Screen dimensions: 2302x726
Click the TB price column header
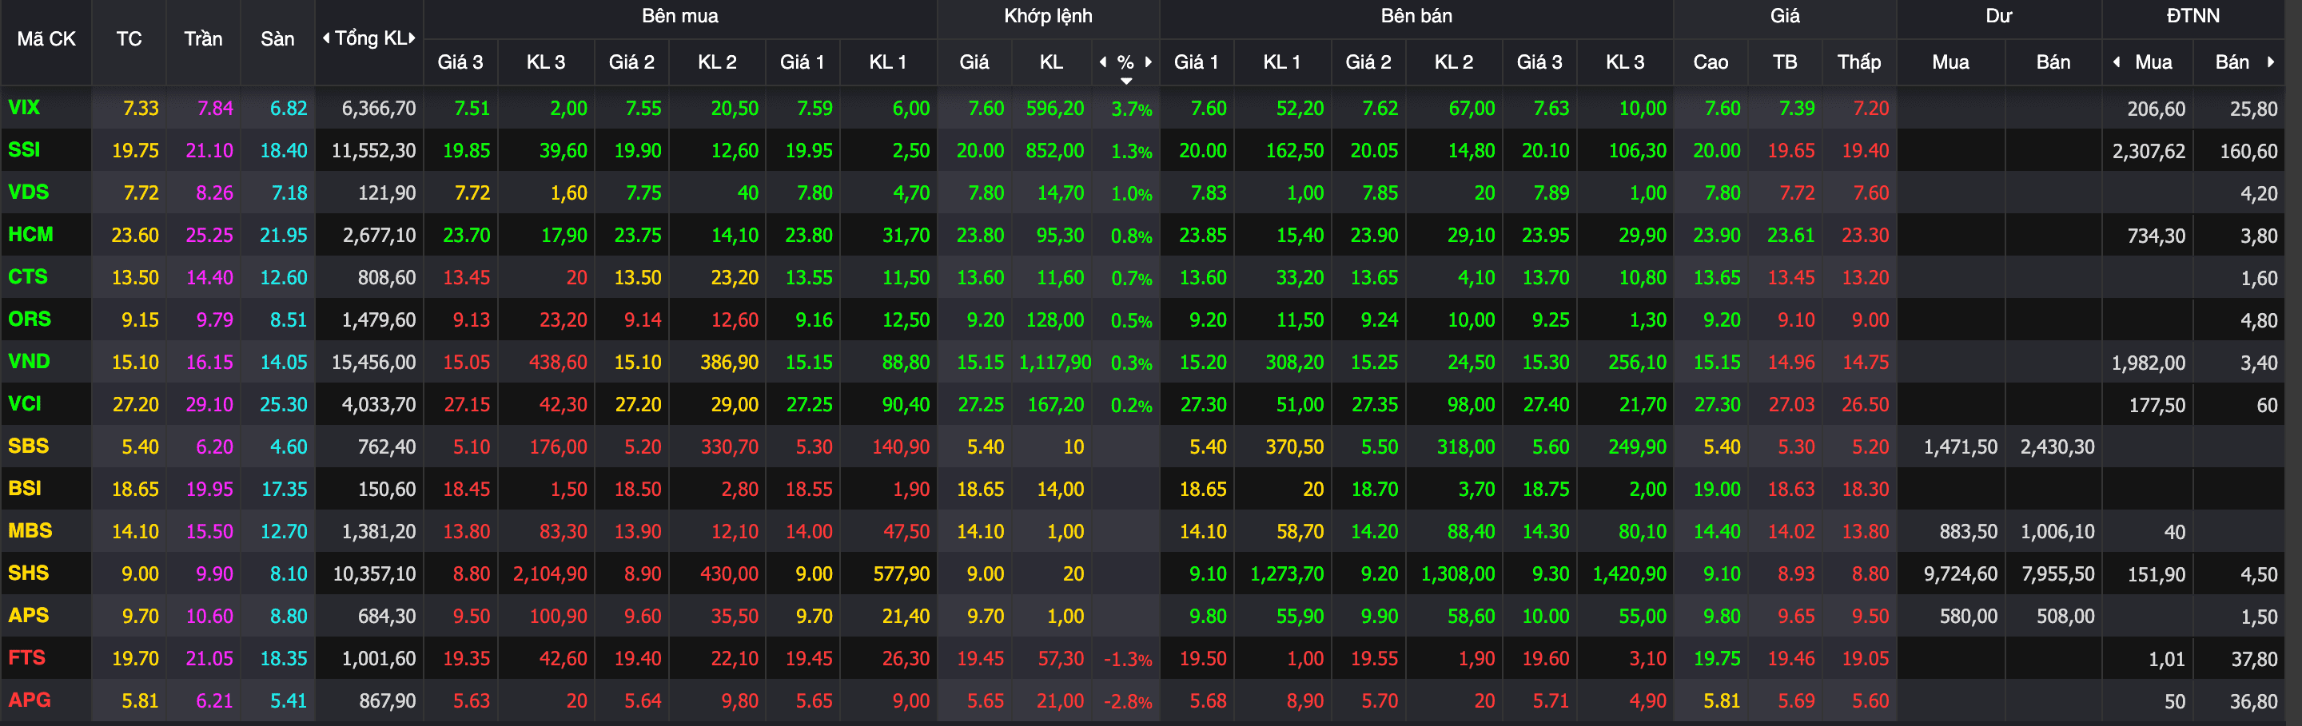click(x=1785, y=61)
